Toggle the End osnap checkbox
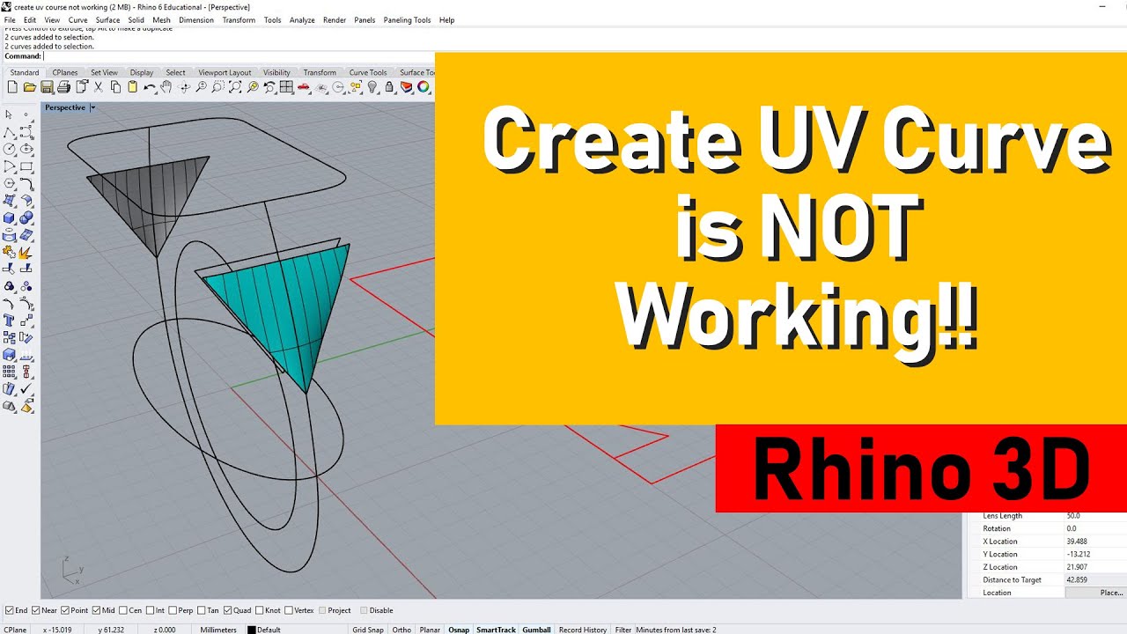The height and width of the screenshot is (634, 1127). coord(10,610)
